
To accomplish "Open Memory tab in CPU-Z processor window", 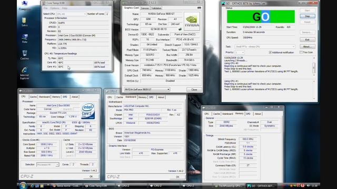I will pos(56,97).
